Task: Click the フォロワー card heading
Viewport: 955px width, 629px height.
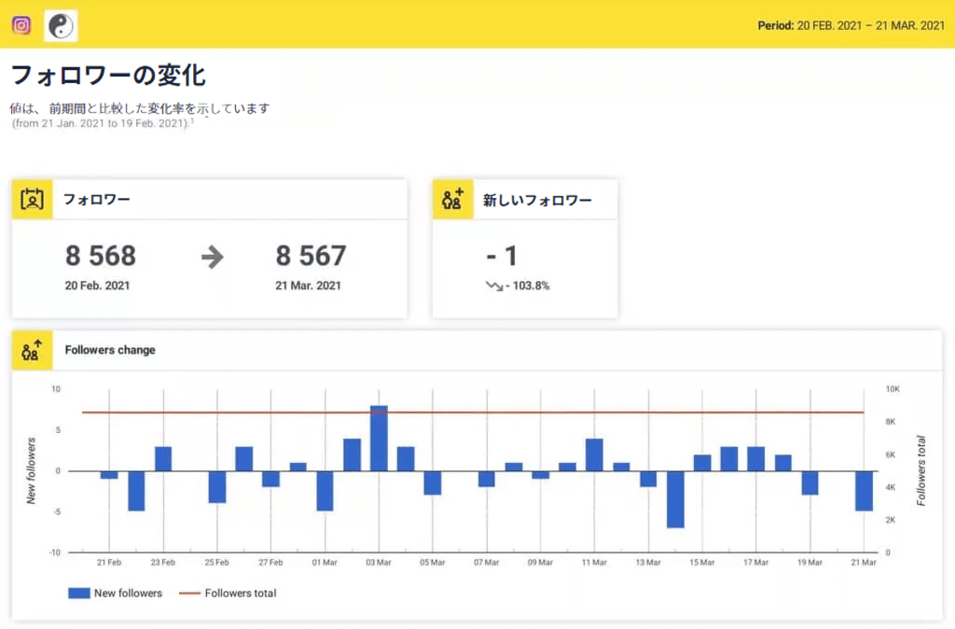Action: 97,200
